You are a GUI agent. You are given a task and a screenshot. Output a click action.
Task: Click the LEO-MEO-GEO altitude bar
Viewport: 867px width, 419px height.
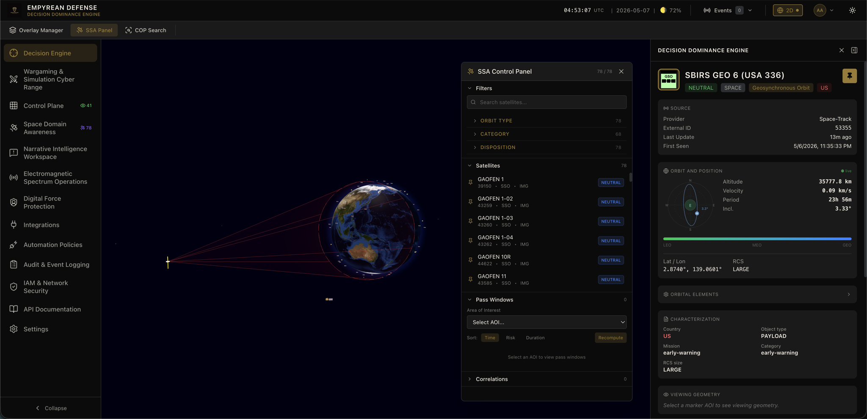(757, 239)
